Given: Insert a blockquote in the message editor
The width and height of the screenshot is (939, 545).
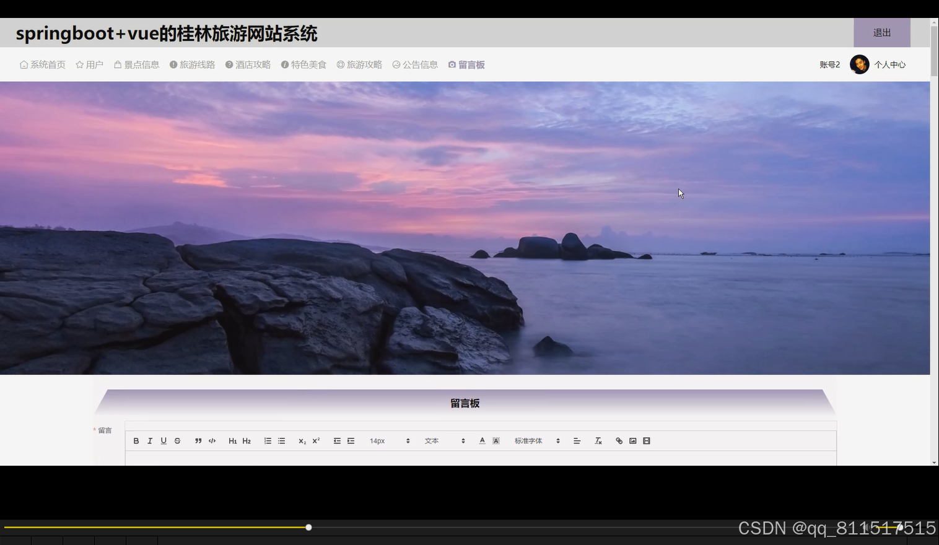Looking at the screenshot, I should coord(198,440).
